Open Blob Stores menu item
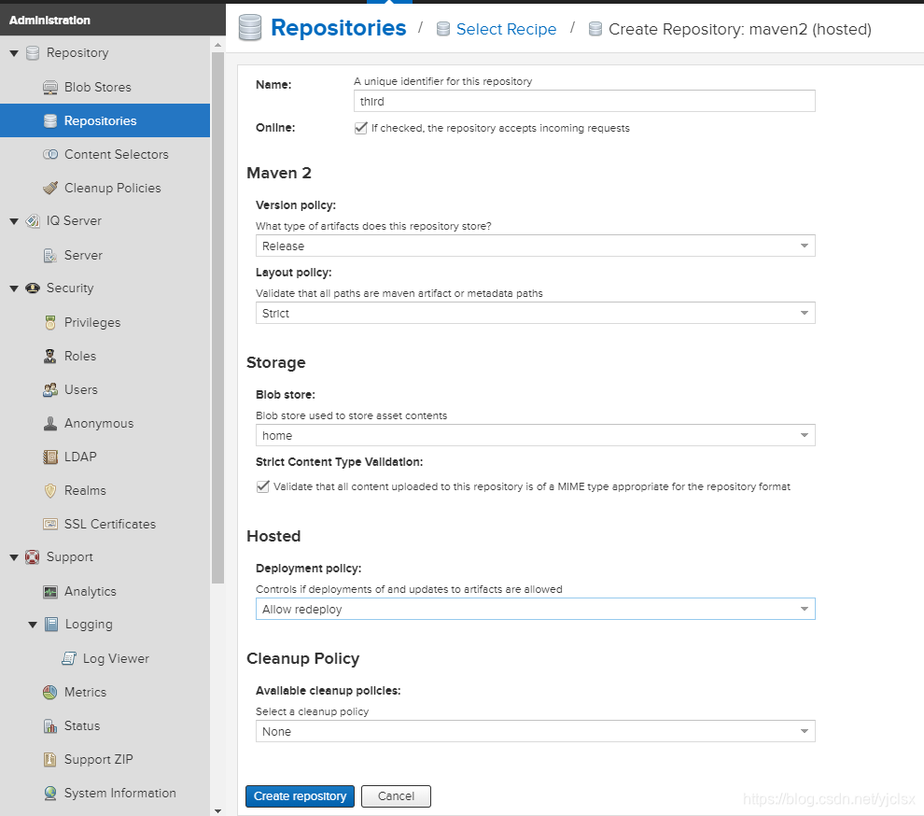This screenshot has height=816, width=924. pyautogui.click(x=105, y=87)
